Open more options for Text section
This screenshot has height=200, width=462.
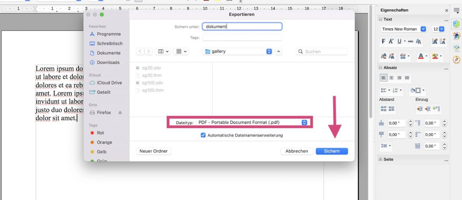(446, 20)
